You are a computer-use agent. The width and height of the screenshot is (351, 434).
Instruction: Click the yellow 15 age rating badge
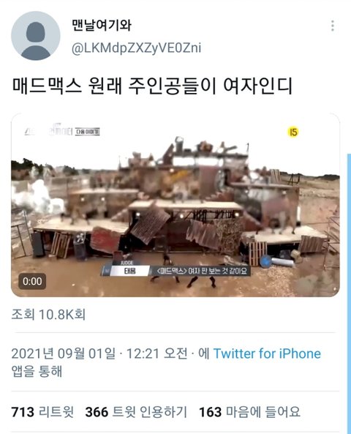pos(293,132)
